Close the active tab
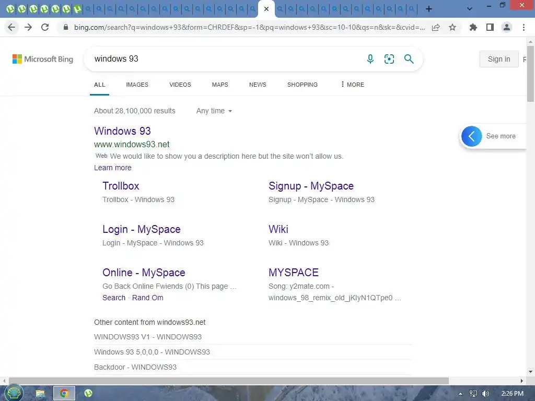Screen dimensions: 535x401 point(266,9)
